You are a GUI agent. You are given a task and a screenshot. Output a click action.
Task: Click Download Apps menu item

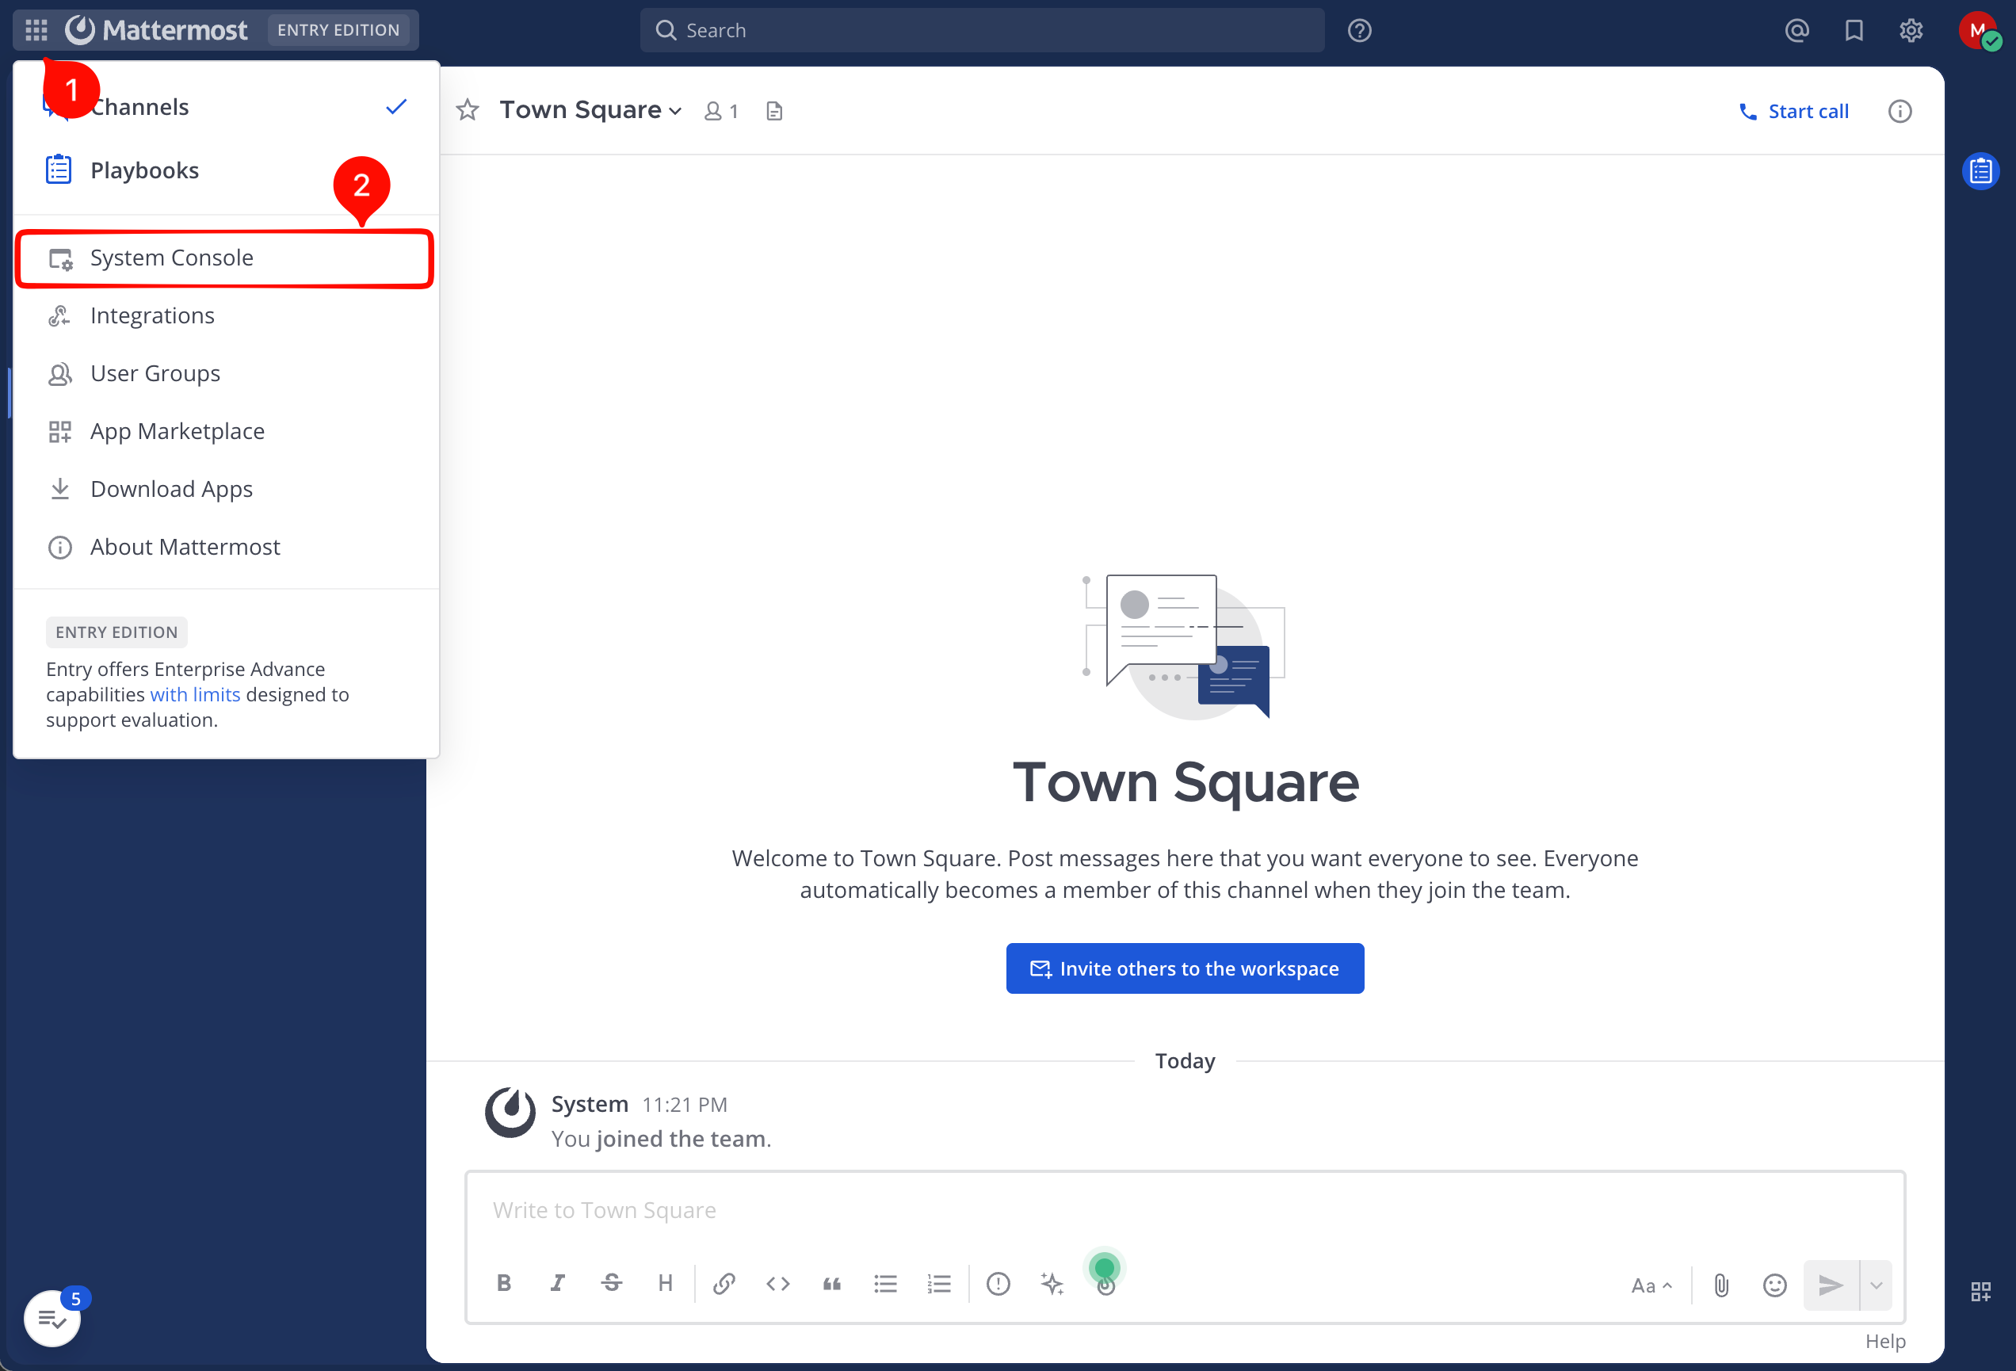pos(226,490)
